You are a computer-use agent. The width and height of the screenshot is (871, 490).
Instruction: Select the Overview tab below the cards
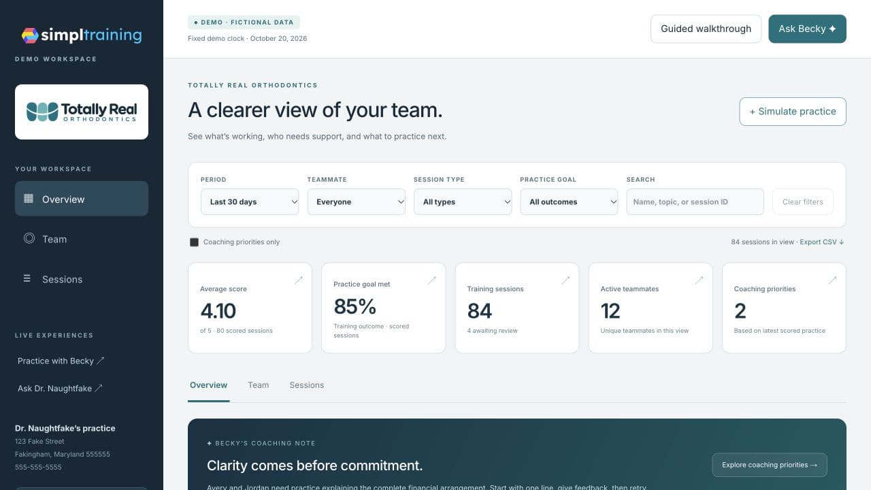point(208,385)
